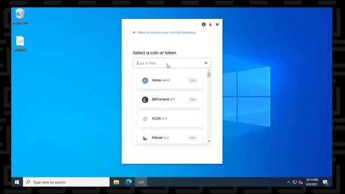This screenshot has width=345, height=194.
Task: Open the taskbar clock and date
Action: tap(312, 182)
